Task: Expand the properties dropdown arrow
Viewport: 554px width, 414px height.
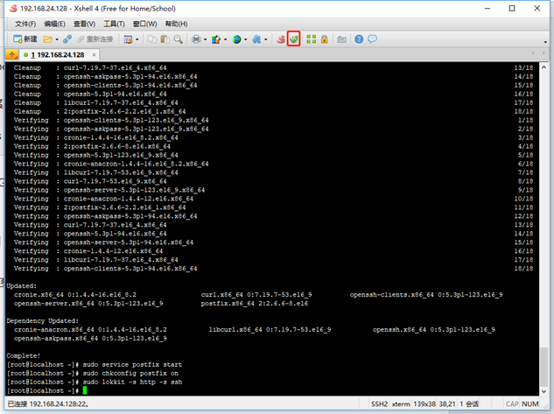Action: [137, 39]
